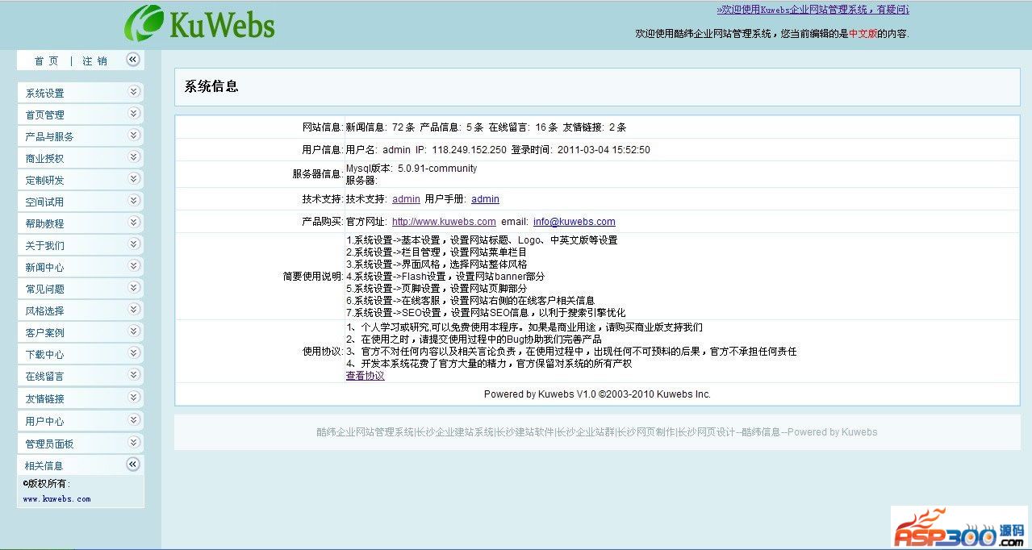
Task: Expand the 系统设置 menu chevron
Action: (x=134, y=92)
